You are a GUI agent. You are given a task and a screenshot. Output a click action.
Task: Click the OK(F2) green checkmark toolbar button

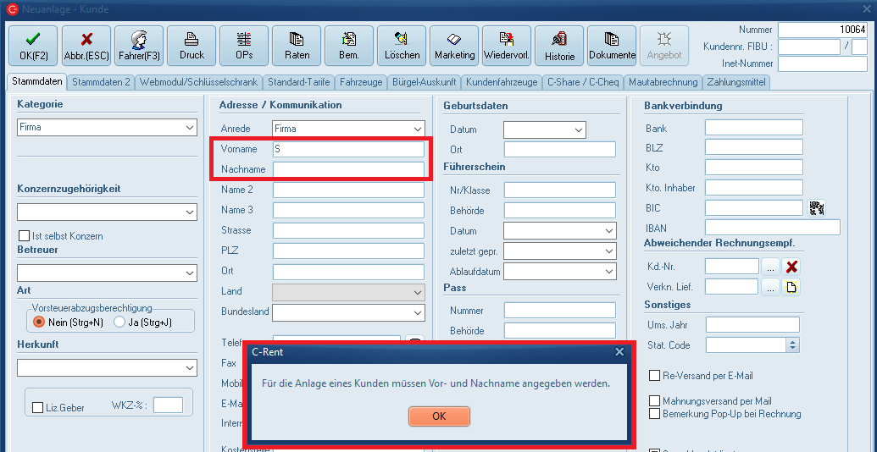pyautogui.click(x=33, y=46)
